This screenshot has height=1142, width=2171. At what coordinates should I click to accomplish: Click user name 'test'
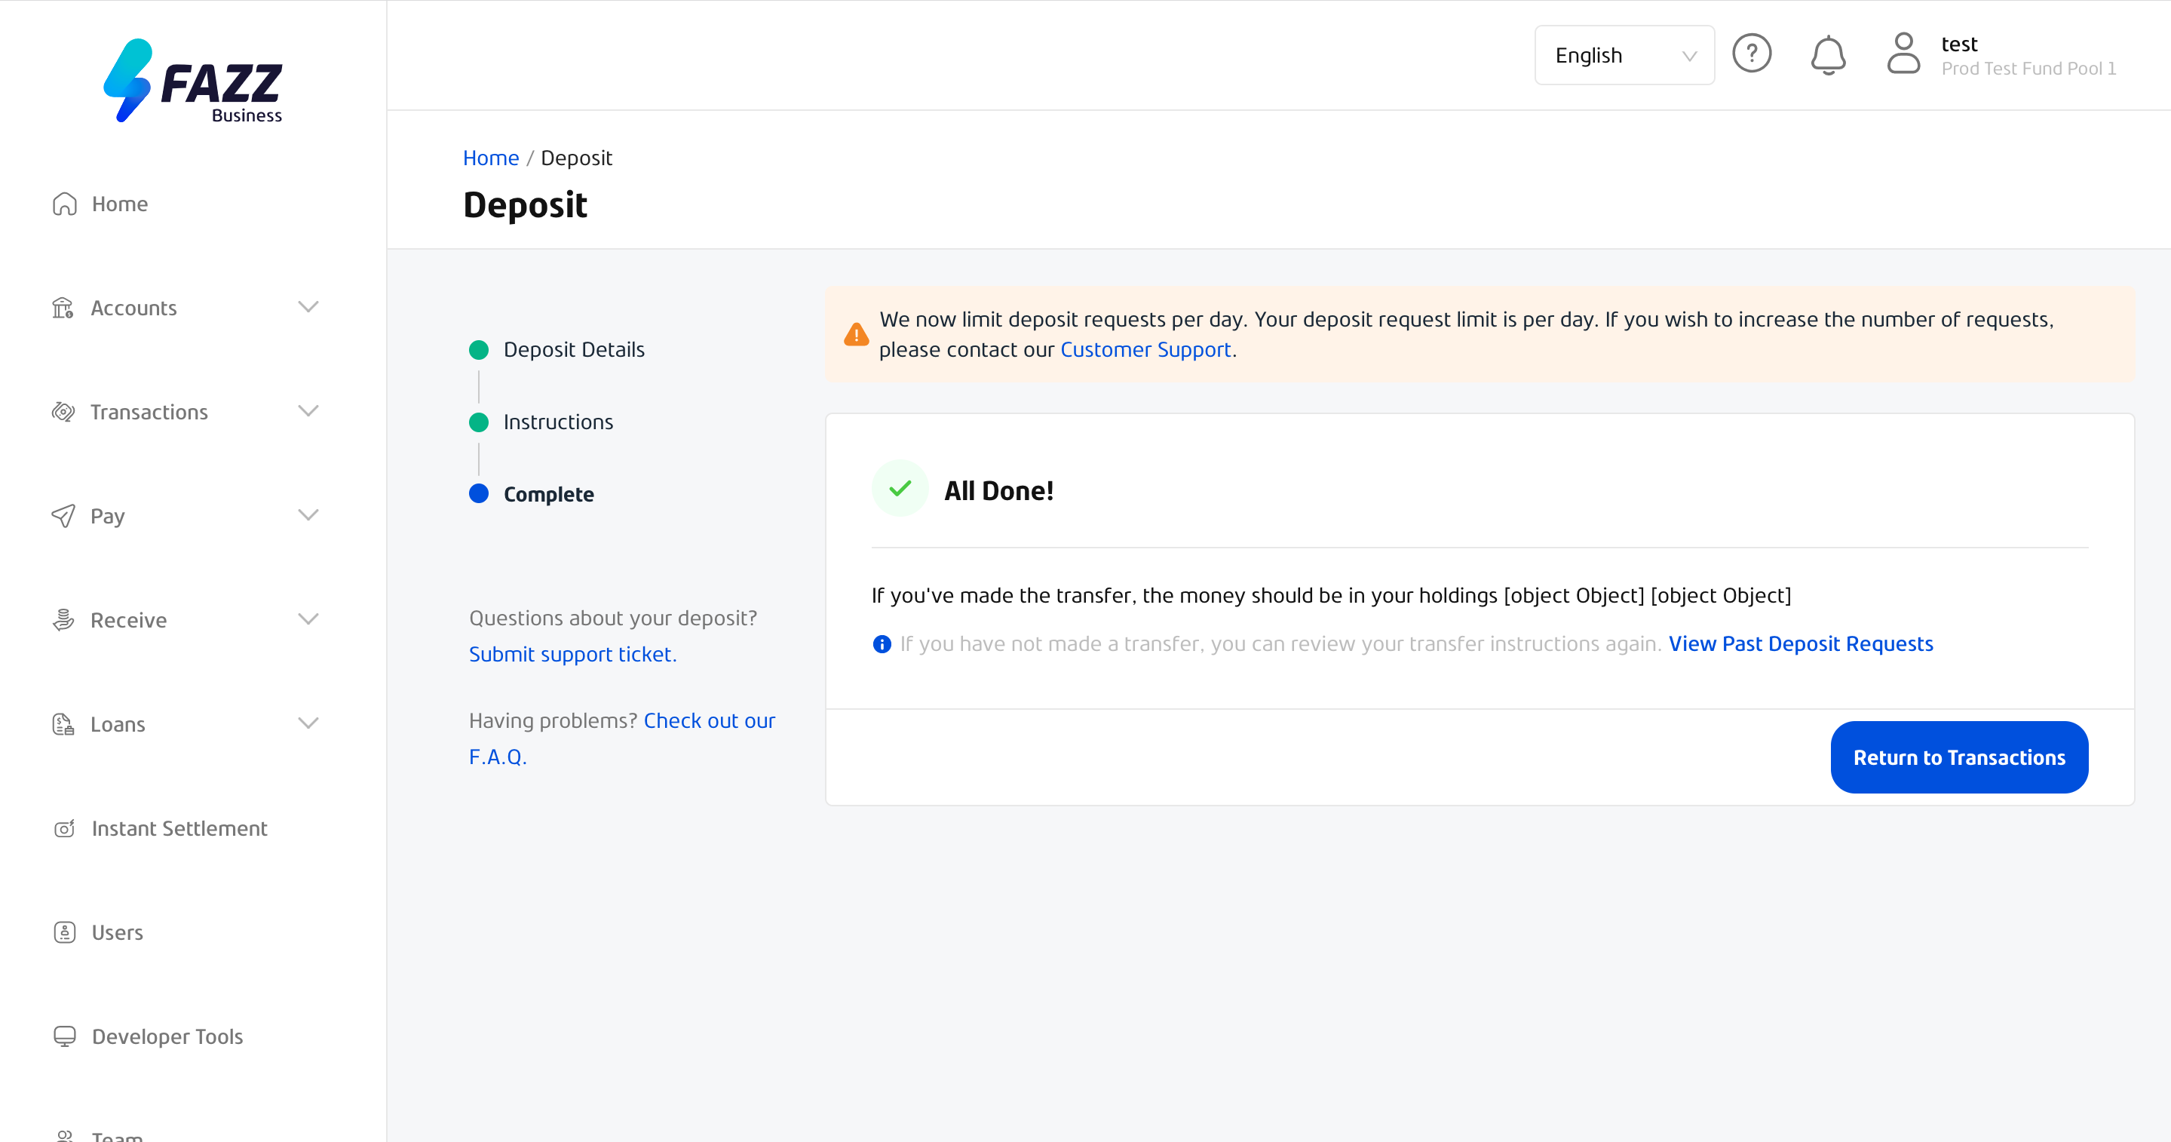(x=1958, y=44)
